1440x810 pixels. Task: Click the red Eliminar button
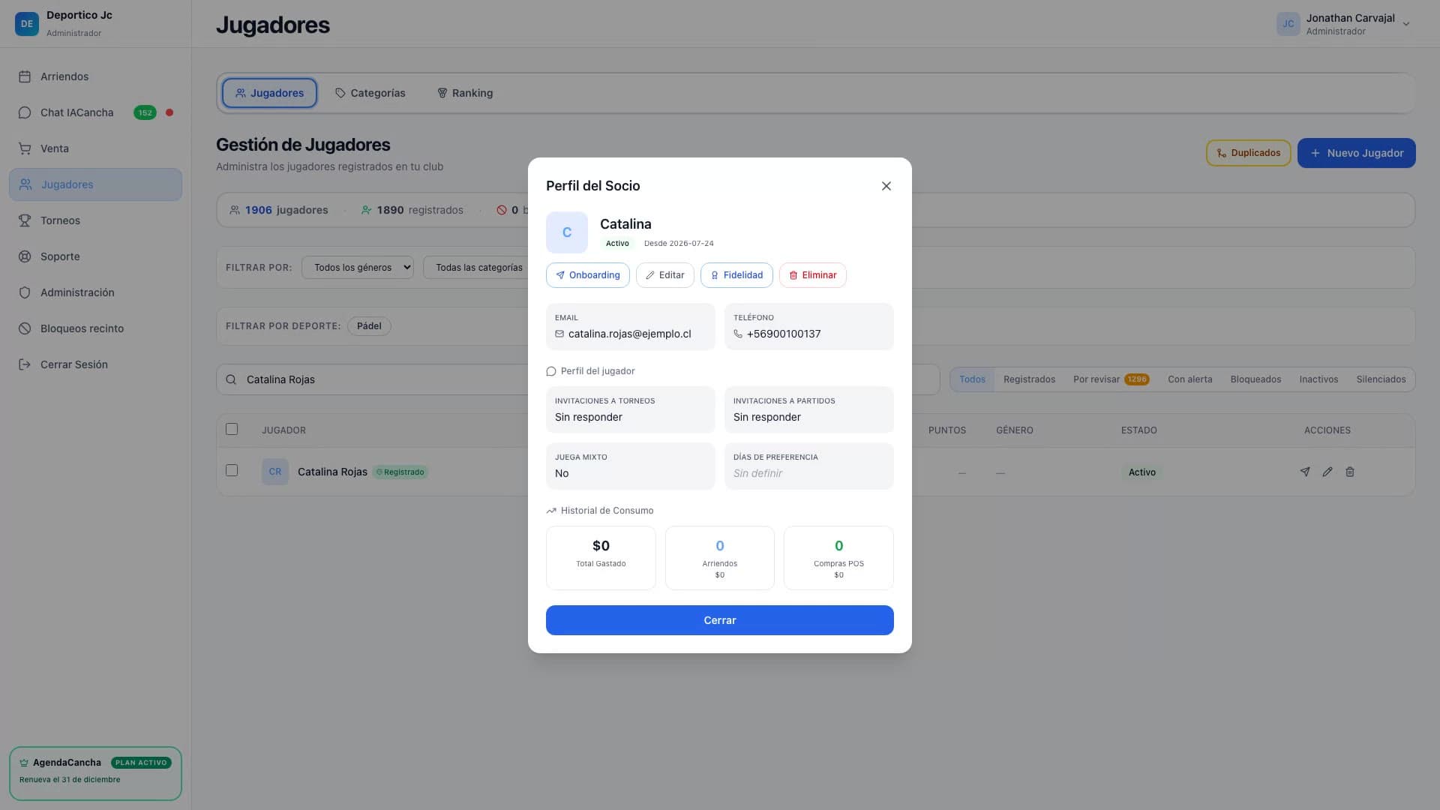tap(812, 275)
